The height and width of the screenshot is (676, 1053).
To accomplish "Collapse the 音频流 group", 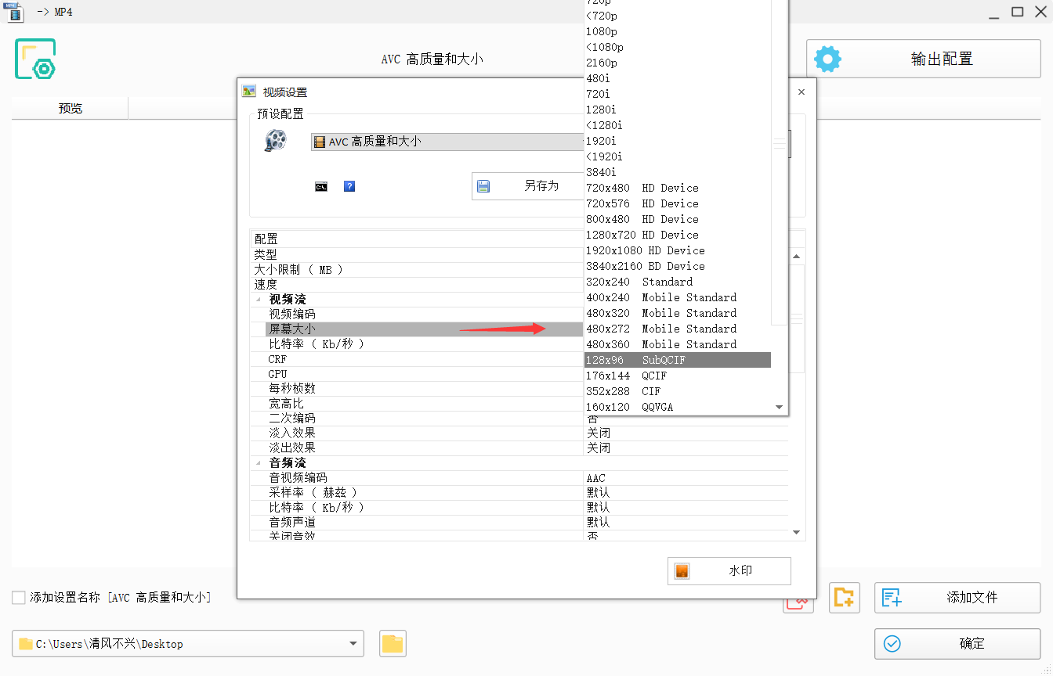I will (x=258, y=463).
